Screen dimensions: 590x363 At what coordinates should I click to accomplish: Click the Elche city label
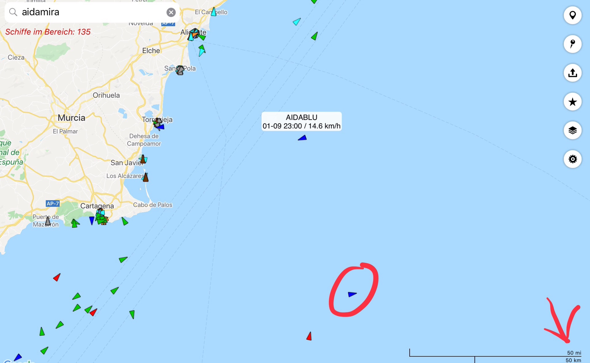pos(151,51)
